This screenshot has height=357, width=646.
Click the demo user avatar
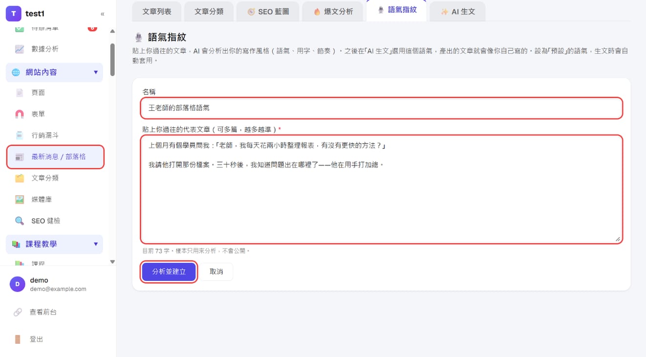pyautogui.click(x=18, y=284)
